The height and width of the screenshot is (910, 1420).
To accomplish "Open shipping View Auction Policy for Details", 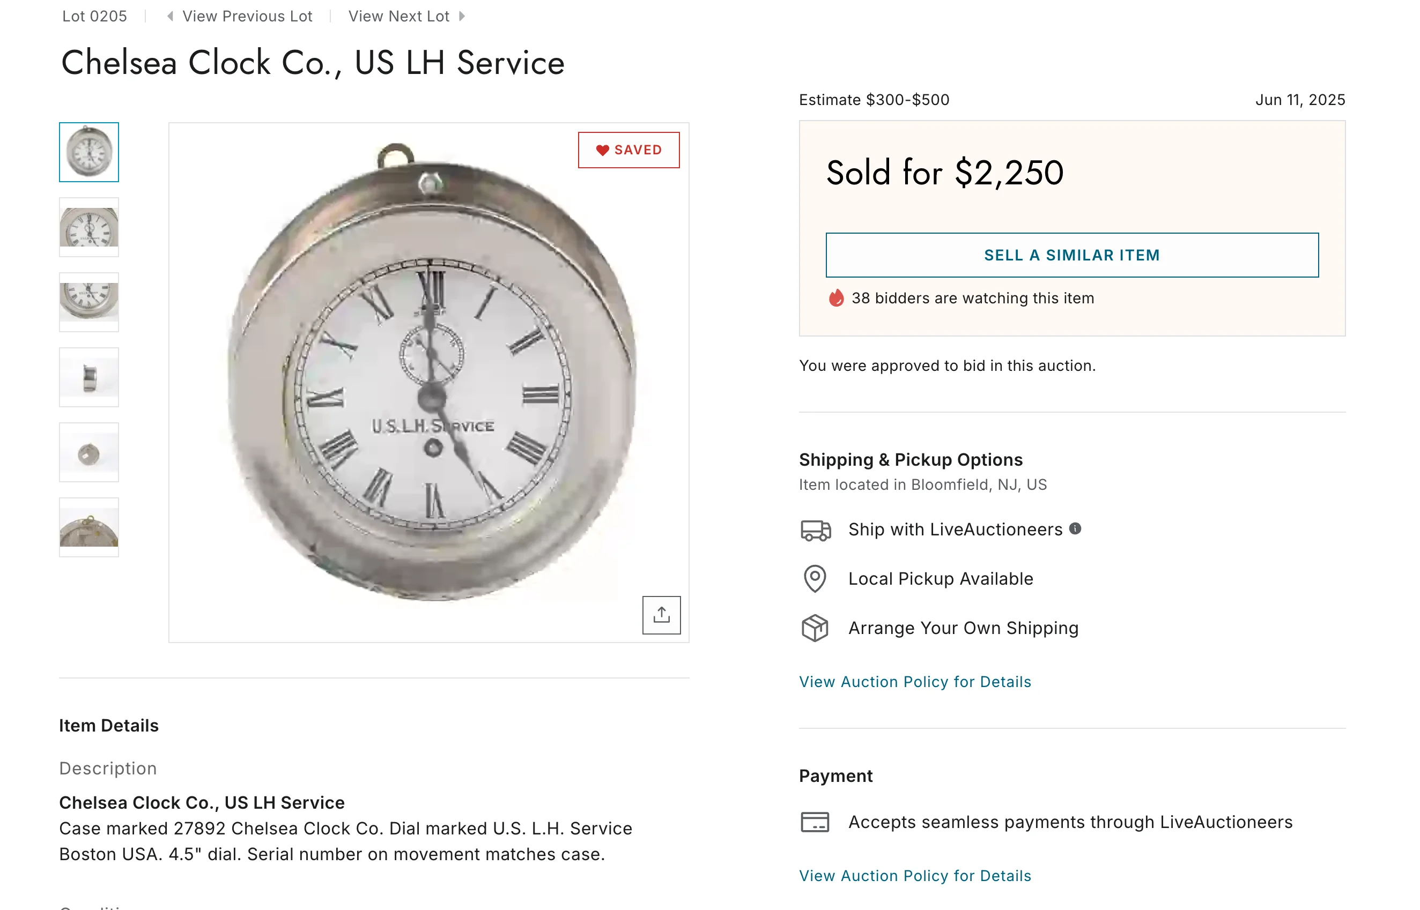I will [x=914, y=682].
